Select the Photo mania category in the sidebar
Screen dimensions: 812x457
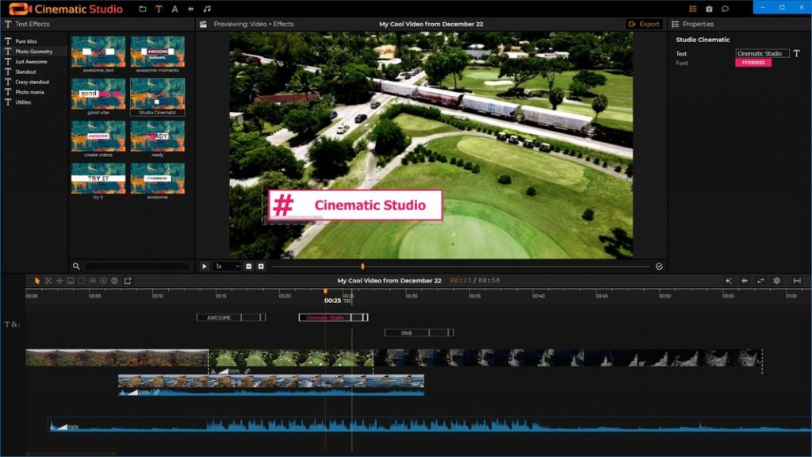click(x=30, y=92)
